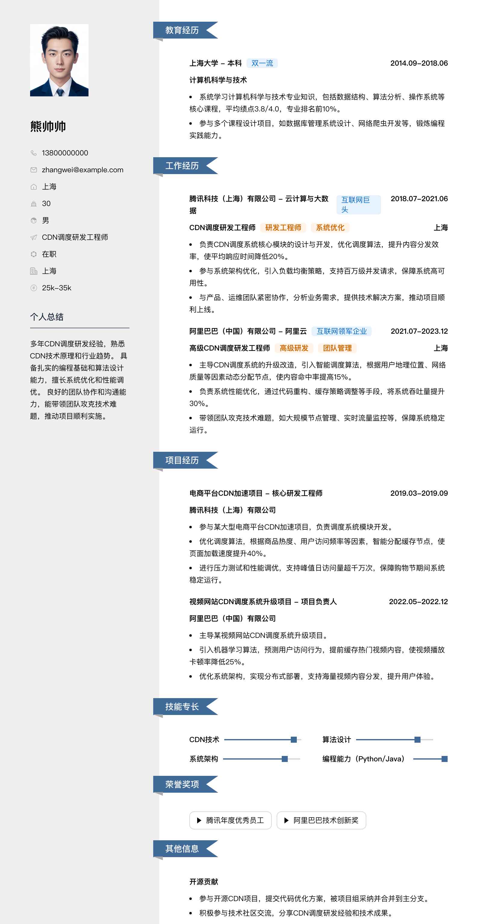This screenshot has width=478, height=924.
Task: Click the date range 2021.07–2023.12
Action: [419, 331]
